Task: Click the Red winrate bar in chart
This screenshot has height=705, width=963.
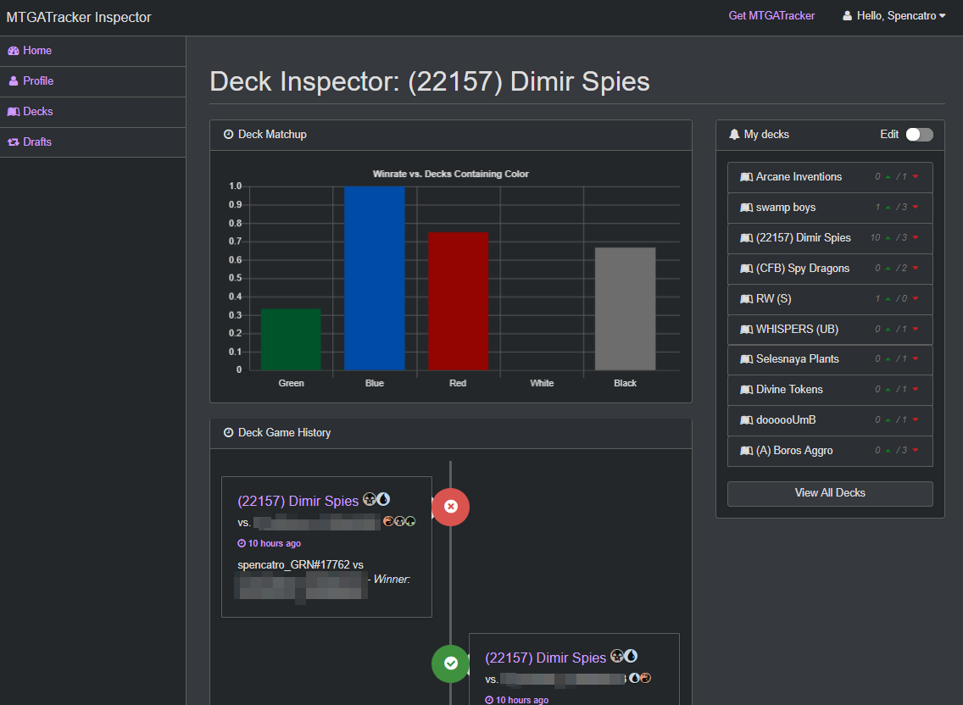Action: (x=458, y=301)
